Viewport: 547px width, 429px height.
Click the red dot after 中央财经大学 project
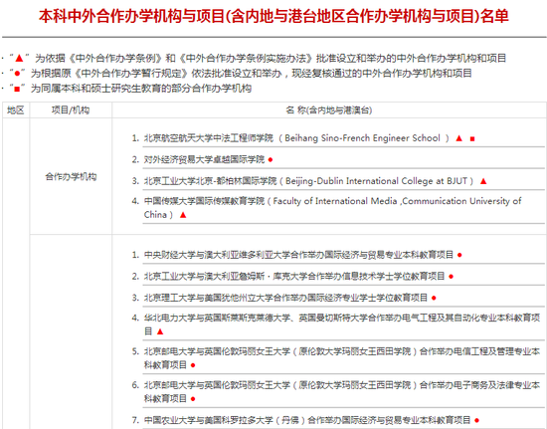click(x=459, y=255)
